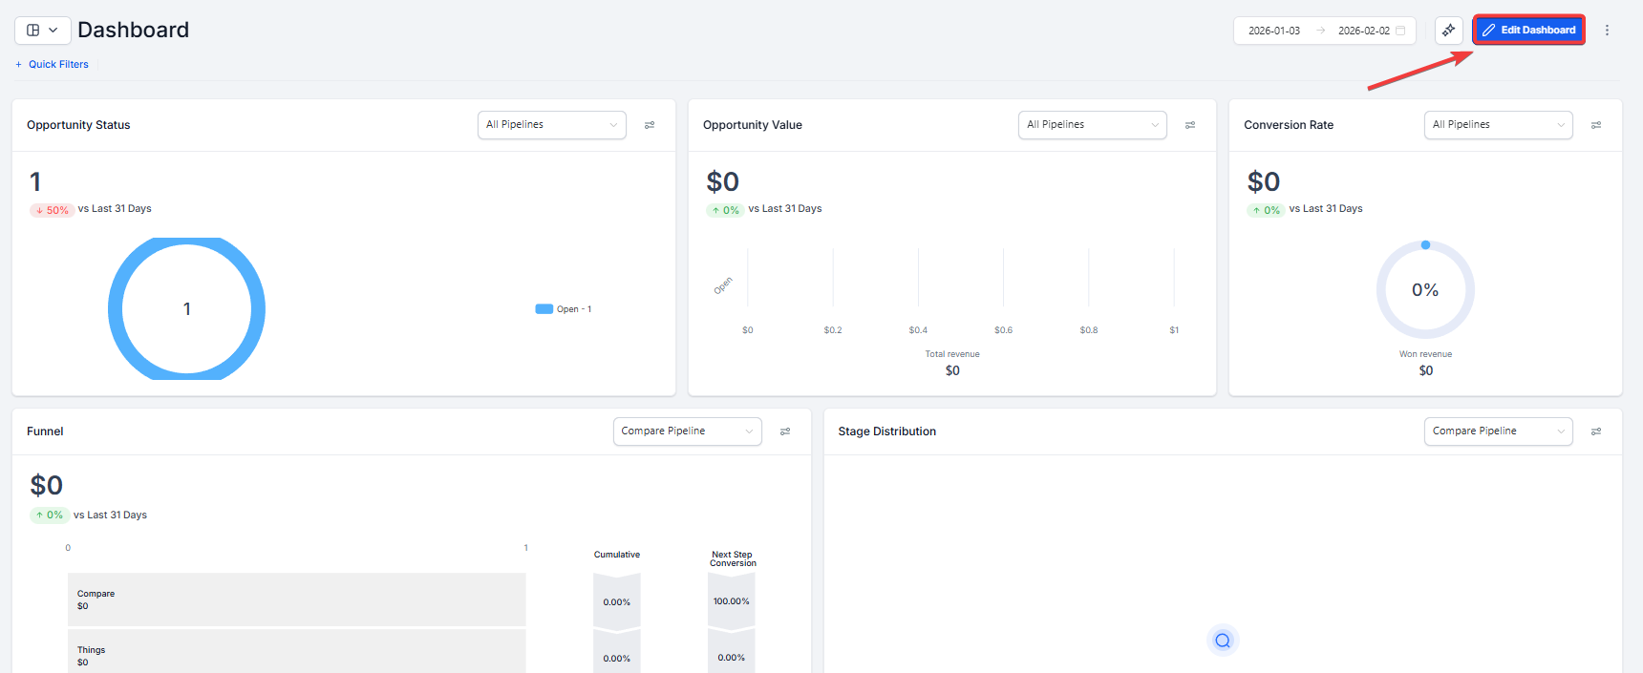Open Conversion Rate widget settings icon

(1596, 125)
